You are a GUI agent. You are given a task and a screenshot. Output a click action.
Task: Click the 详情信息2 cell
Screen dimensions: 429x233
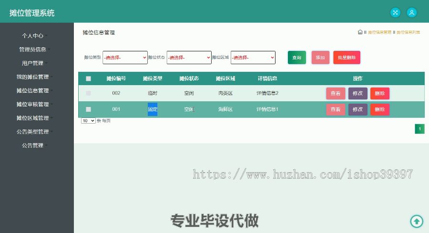(267, 93)
